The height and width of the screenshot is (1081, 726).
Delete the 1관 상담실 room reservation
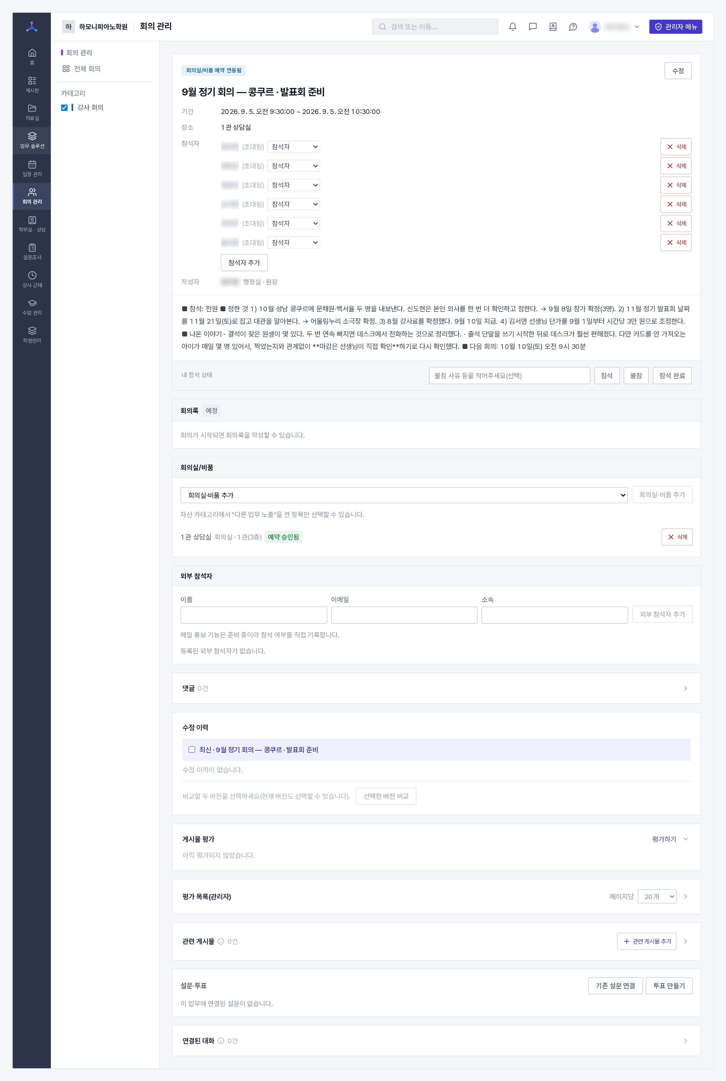coord(677,537)
